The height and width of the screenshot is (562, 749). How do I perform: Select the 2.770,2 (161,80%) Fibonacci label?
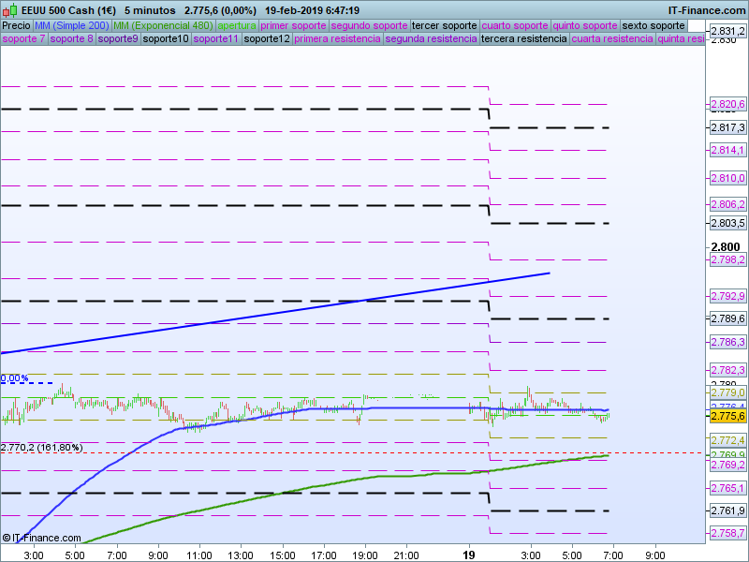[x=42, y=448]
